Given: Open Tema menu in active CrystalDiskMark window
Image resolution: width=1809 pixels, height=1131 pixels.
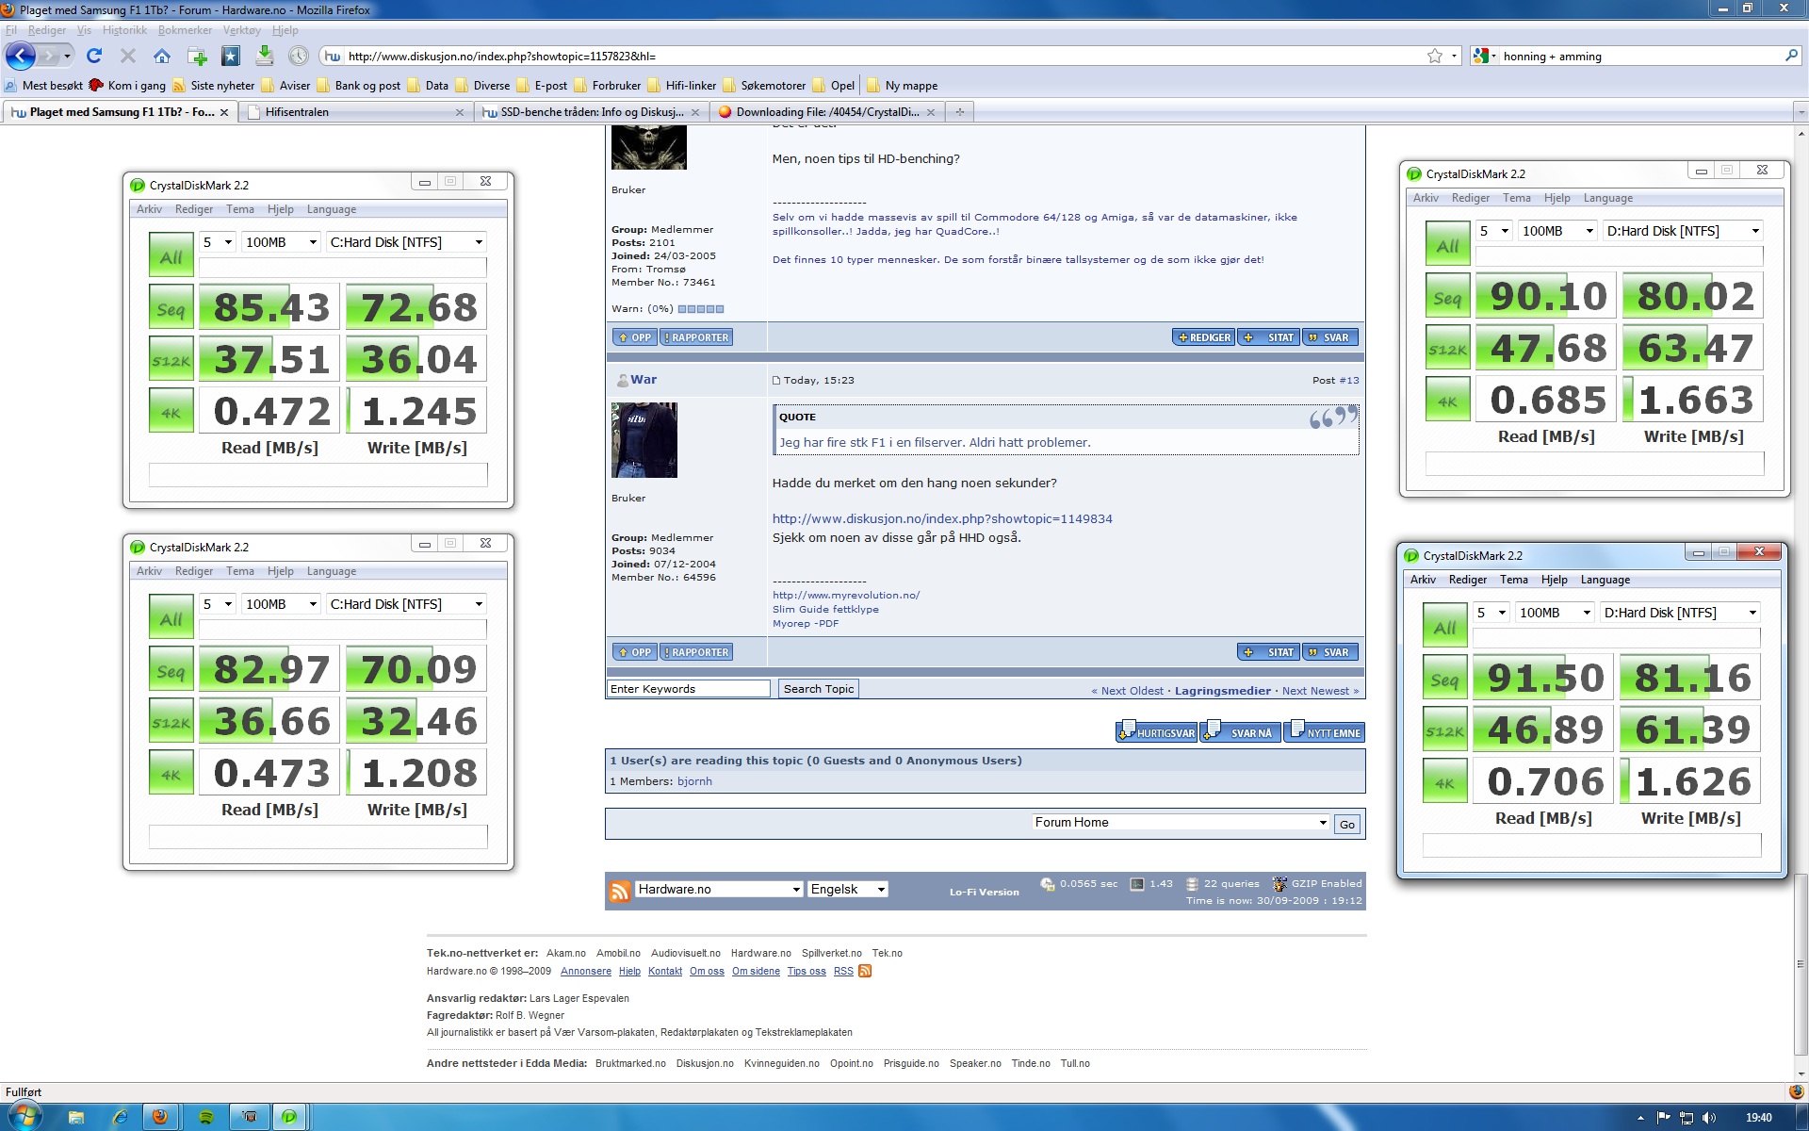Looking at the screenshot, I should [1513, 580].
